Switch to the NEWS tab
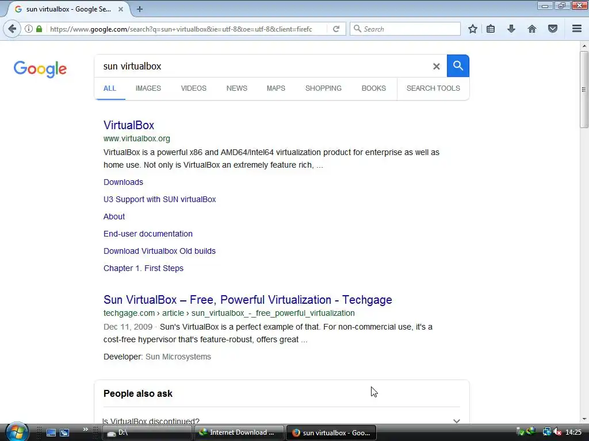The height and width of the screenshot is (441, 589). (x=236, y=88)
